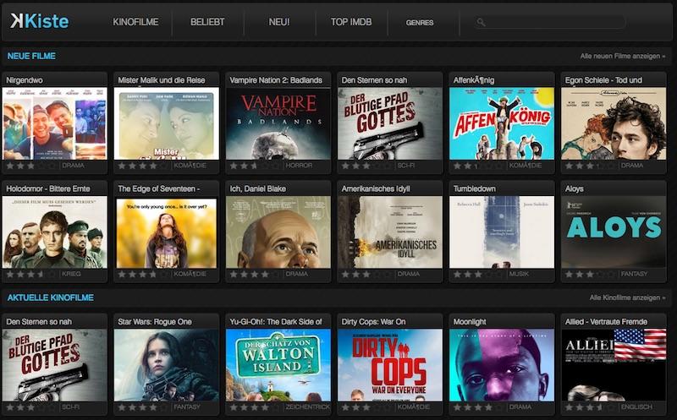Viewport: 677px width, 420px height.
Task: Open Dirty Cops: War On Everyone poster
Action: [x=390, y=364]
